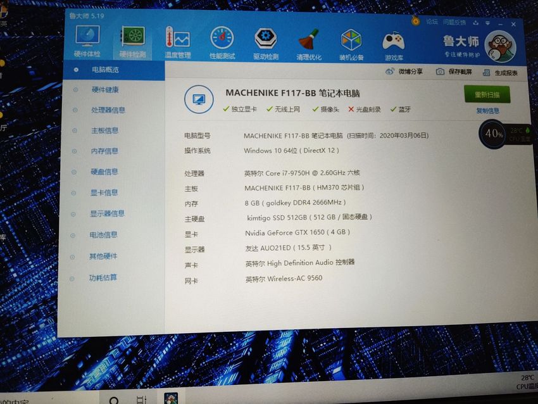Click the value 'Nvidia GeForce GTX 1650 ( 4 GB )'
Viewport: 538px width, 404px height.
(x=297, y=232)
